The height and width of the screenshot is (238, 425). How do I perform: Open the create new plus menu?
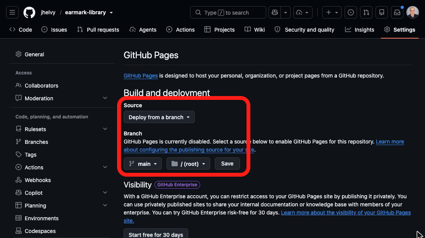point(332,12)
